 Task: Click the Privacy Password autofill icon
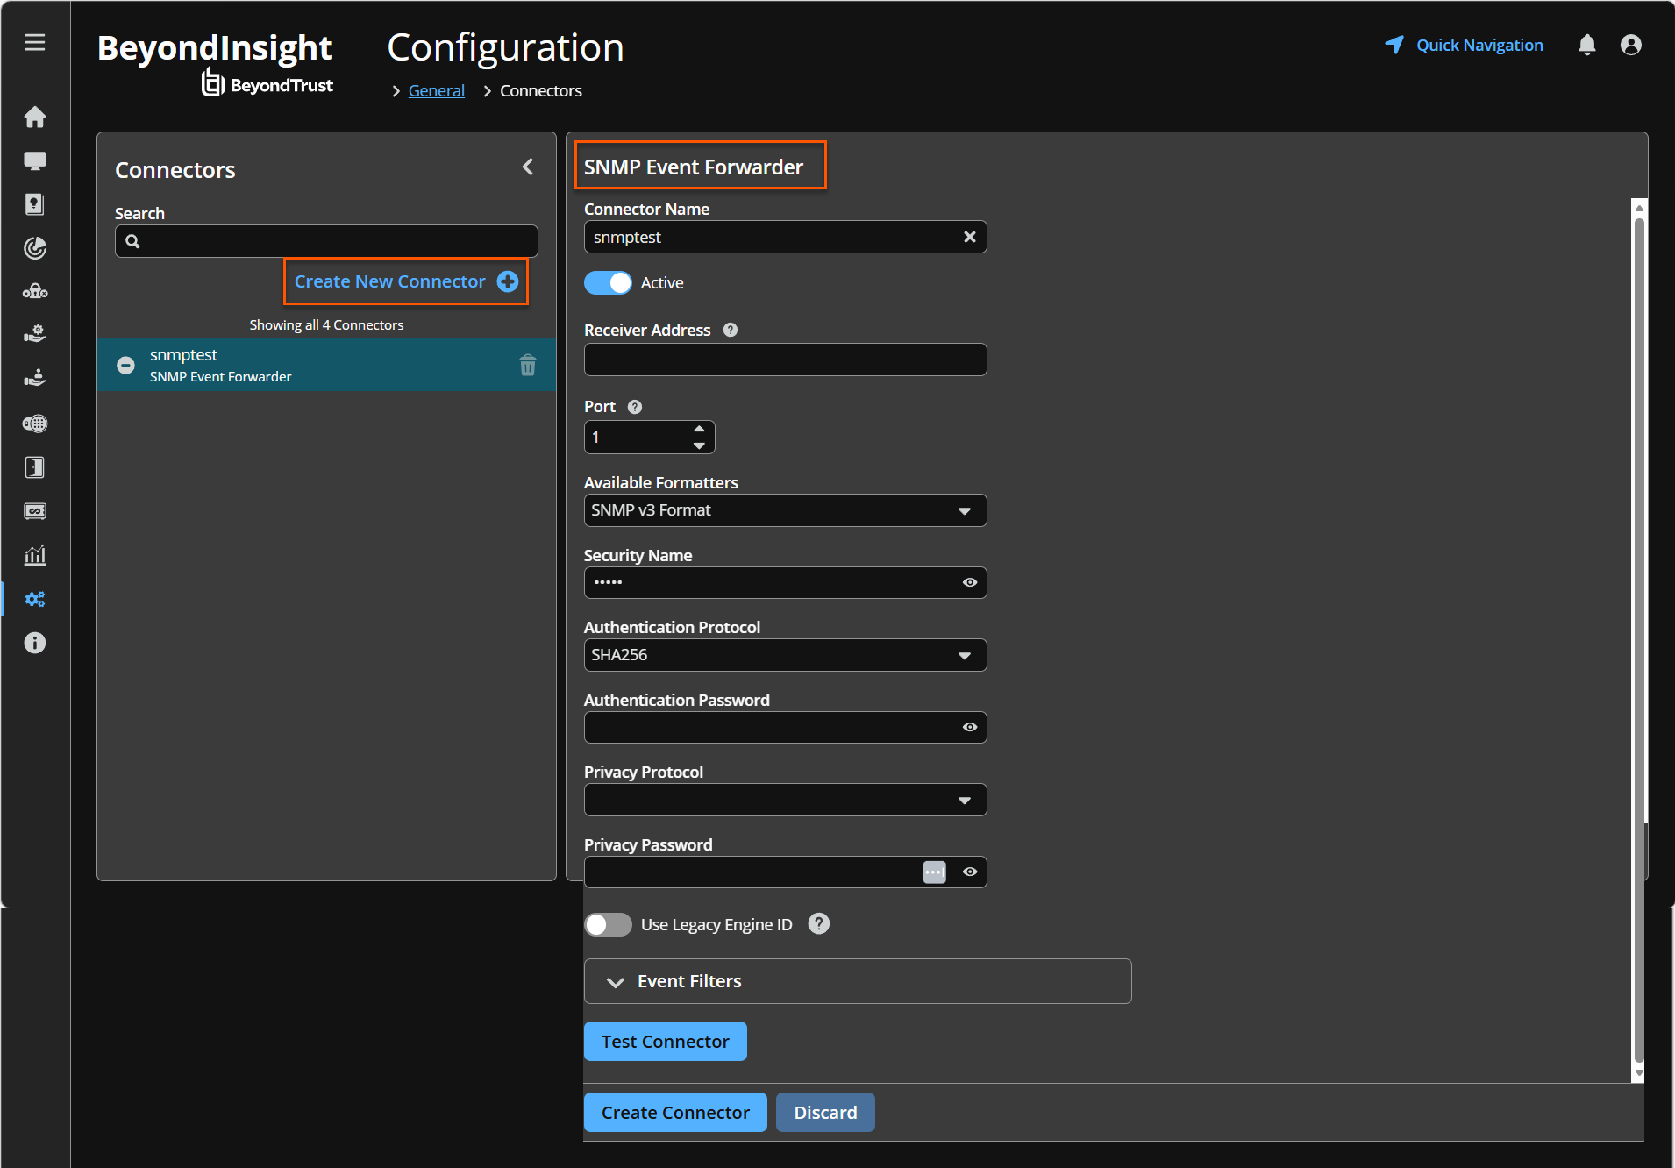coord(935,872)
